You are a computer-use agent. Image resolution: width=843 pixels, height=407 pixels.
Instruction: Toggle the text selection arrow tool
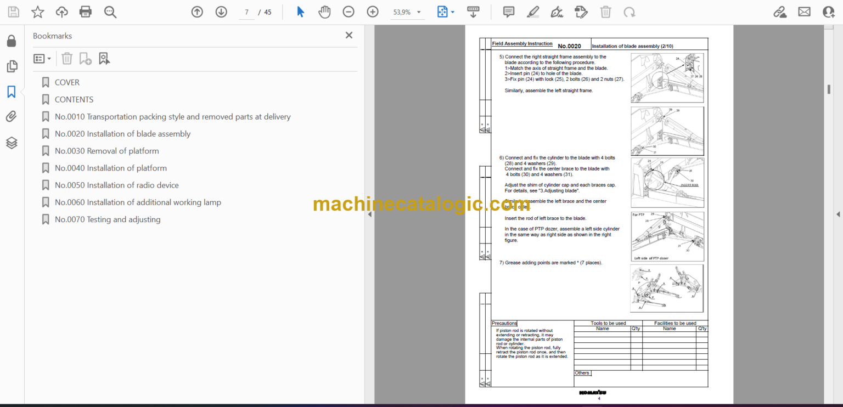(x=300, y=12)
